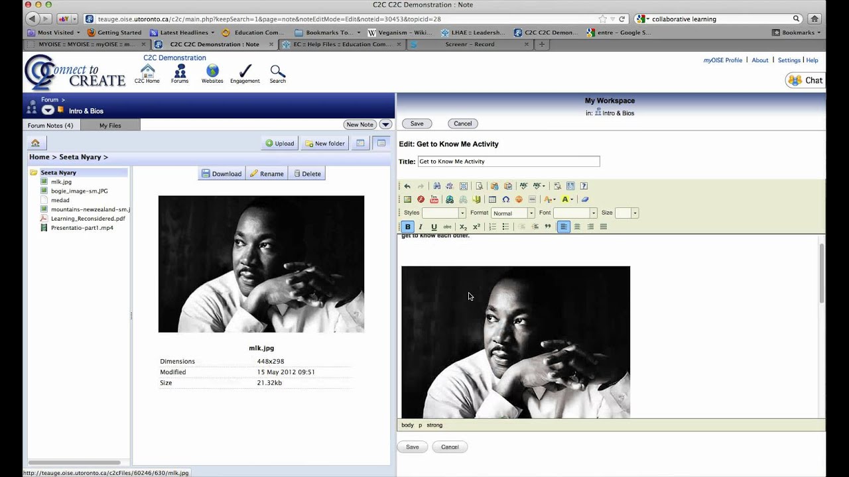Click the numbered list icon
Image resolution: width=849 pixels, height=477 pixels.
(492, 227)
